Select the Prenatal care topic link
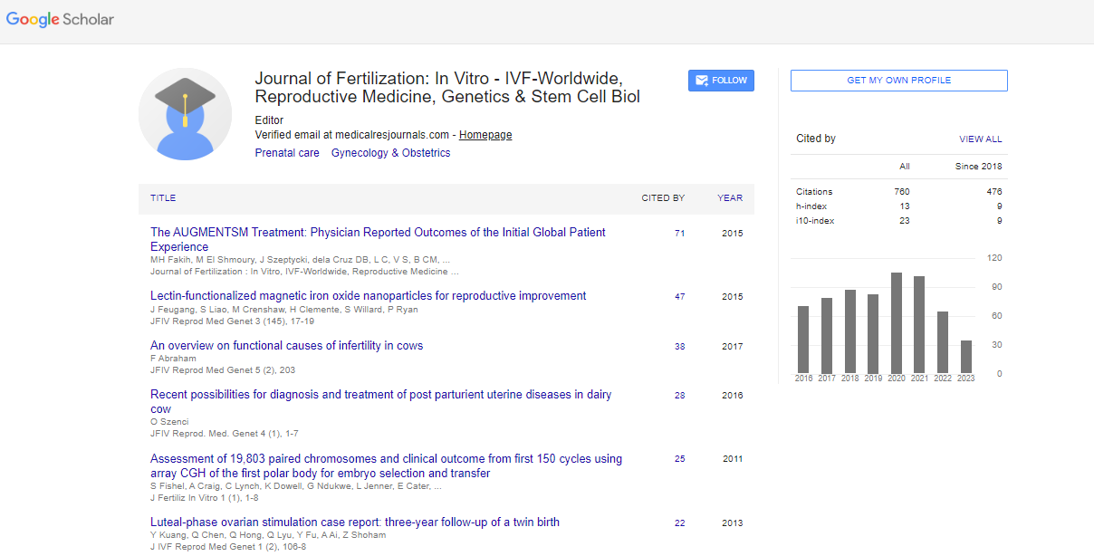This screenshot has width=1094, height=556. 287,153
